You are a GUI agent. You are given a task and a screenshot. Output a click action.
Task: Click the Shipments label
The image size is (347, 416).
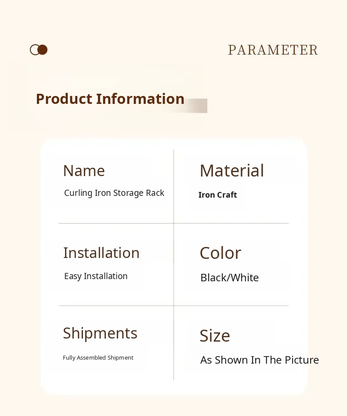click(x=100, y=333)
